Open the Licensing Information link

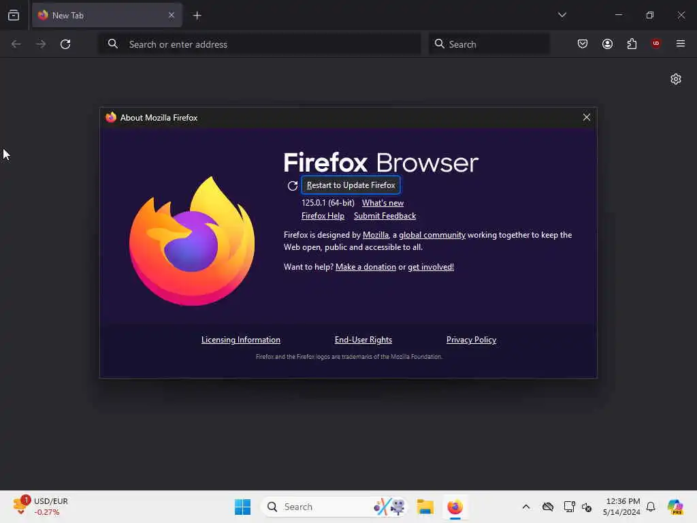pyautogui.click(x=241, y=340)
